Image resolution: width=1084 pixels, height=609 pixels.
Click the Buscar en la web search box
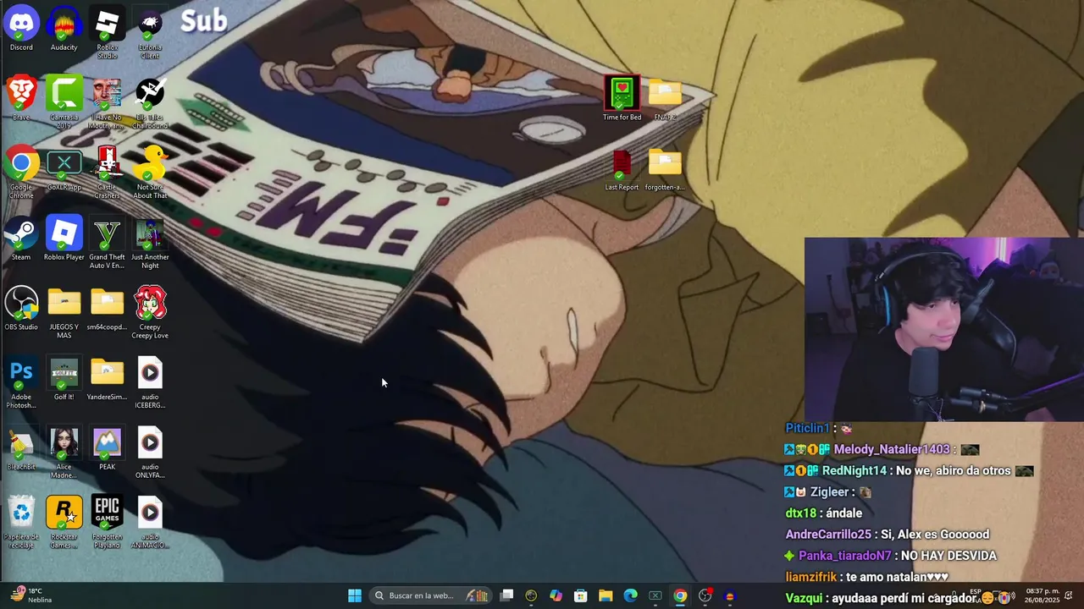(432, 595)
